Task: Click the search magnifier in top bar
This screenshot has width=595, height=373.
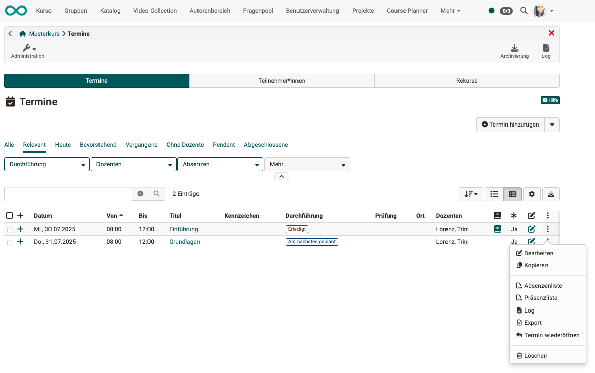Action: [x=524, y=11]
